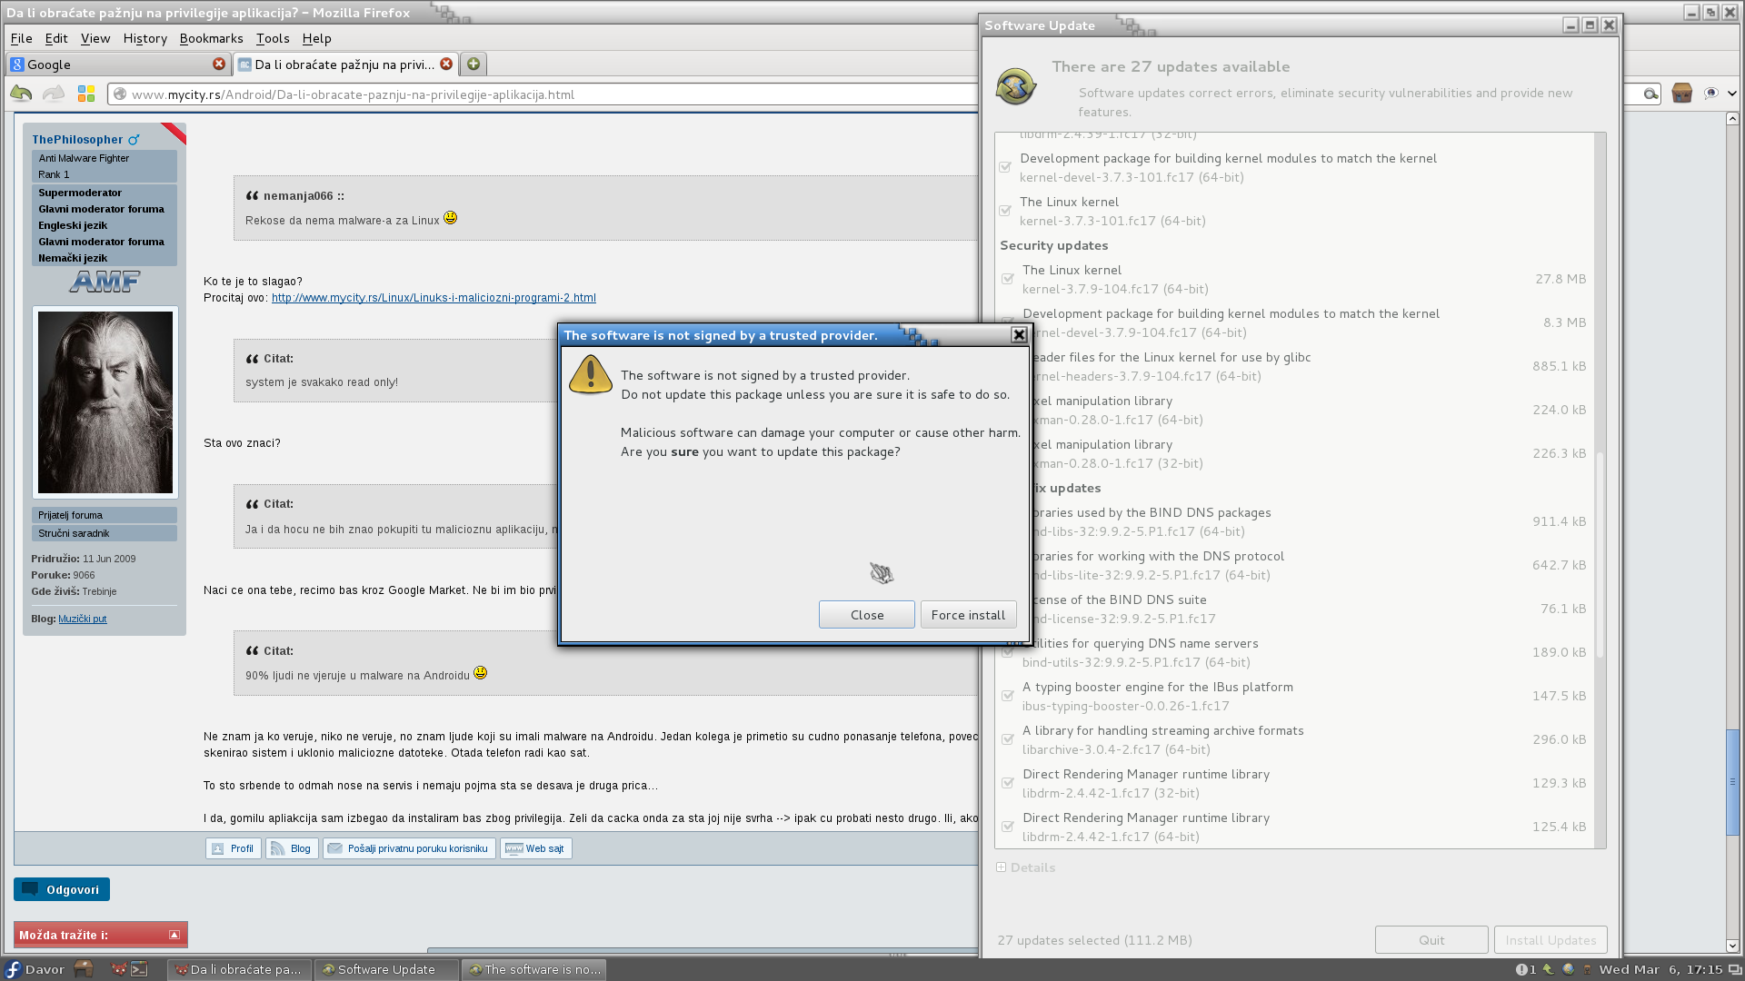Open the Bookmarks menu
The image size is (1745, 981).
pyautogui.click(x=211, y=38)
